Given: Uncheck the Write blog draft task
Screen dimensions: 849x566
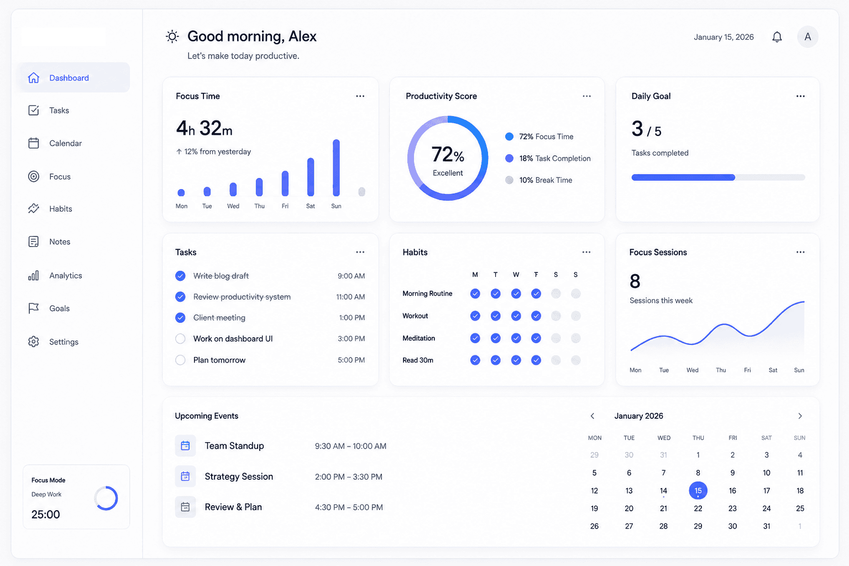Looking at the screenshot, I should (180, 276).
